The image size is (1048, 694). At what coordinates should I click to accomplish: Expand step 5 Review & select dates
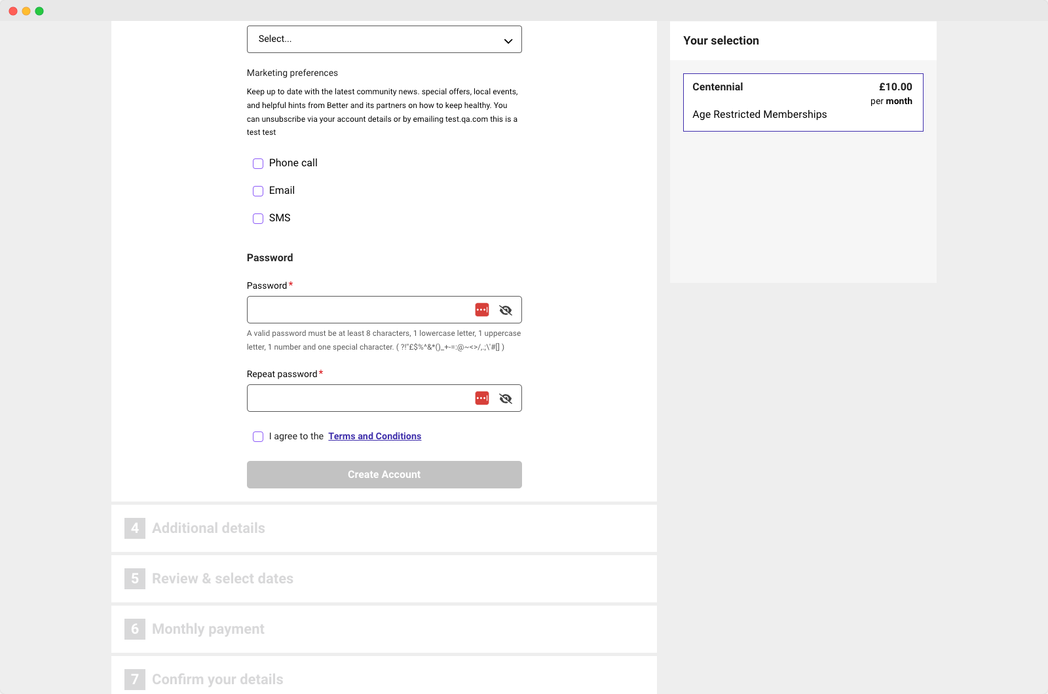pyautogui.click(x=384, y=579)
